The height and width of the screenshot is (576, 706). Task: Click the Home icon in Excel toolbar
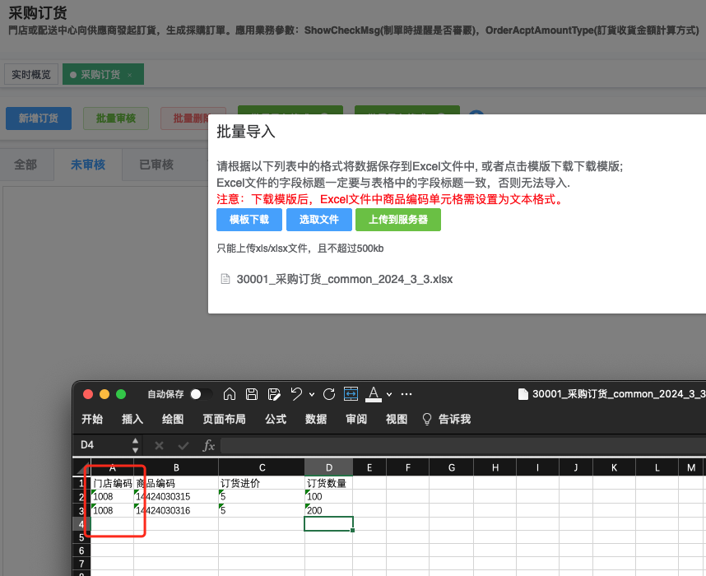coord(230,394)
